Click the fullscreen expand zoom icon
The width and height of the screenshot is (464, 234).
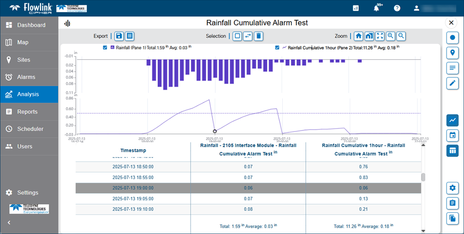click(x=380, y=36)
